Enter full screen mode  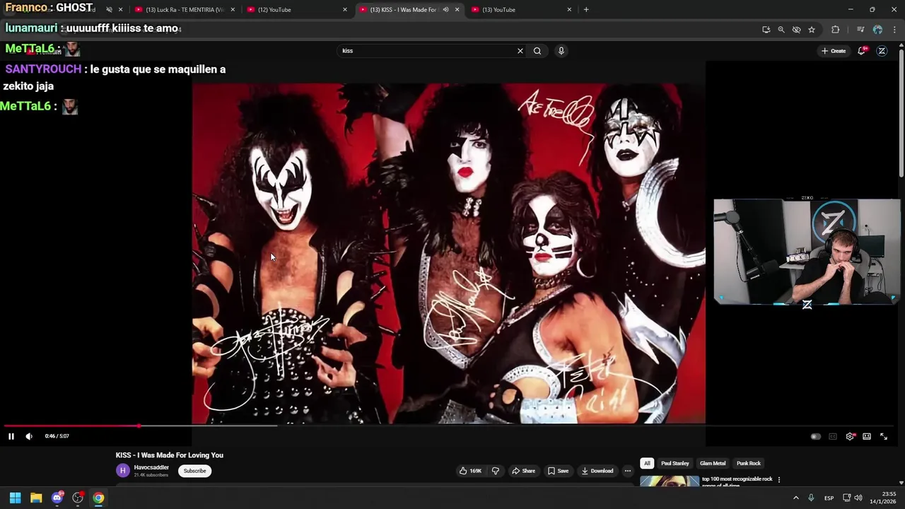coord(884,436)
